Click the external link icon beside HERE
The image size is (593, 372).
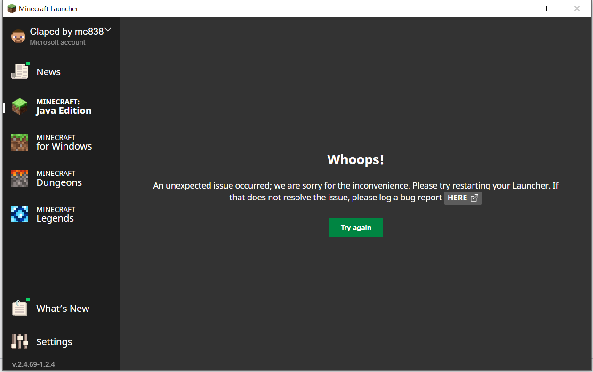coord(474,198)
